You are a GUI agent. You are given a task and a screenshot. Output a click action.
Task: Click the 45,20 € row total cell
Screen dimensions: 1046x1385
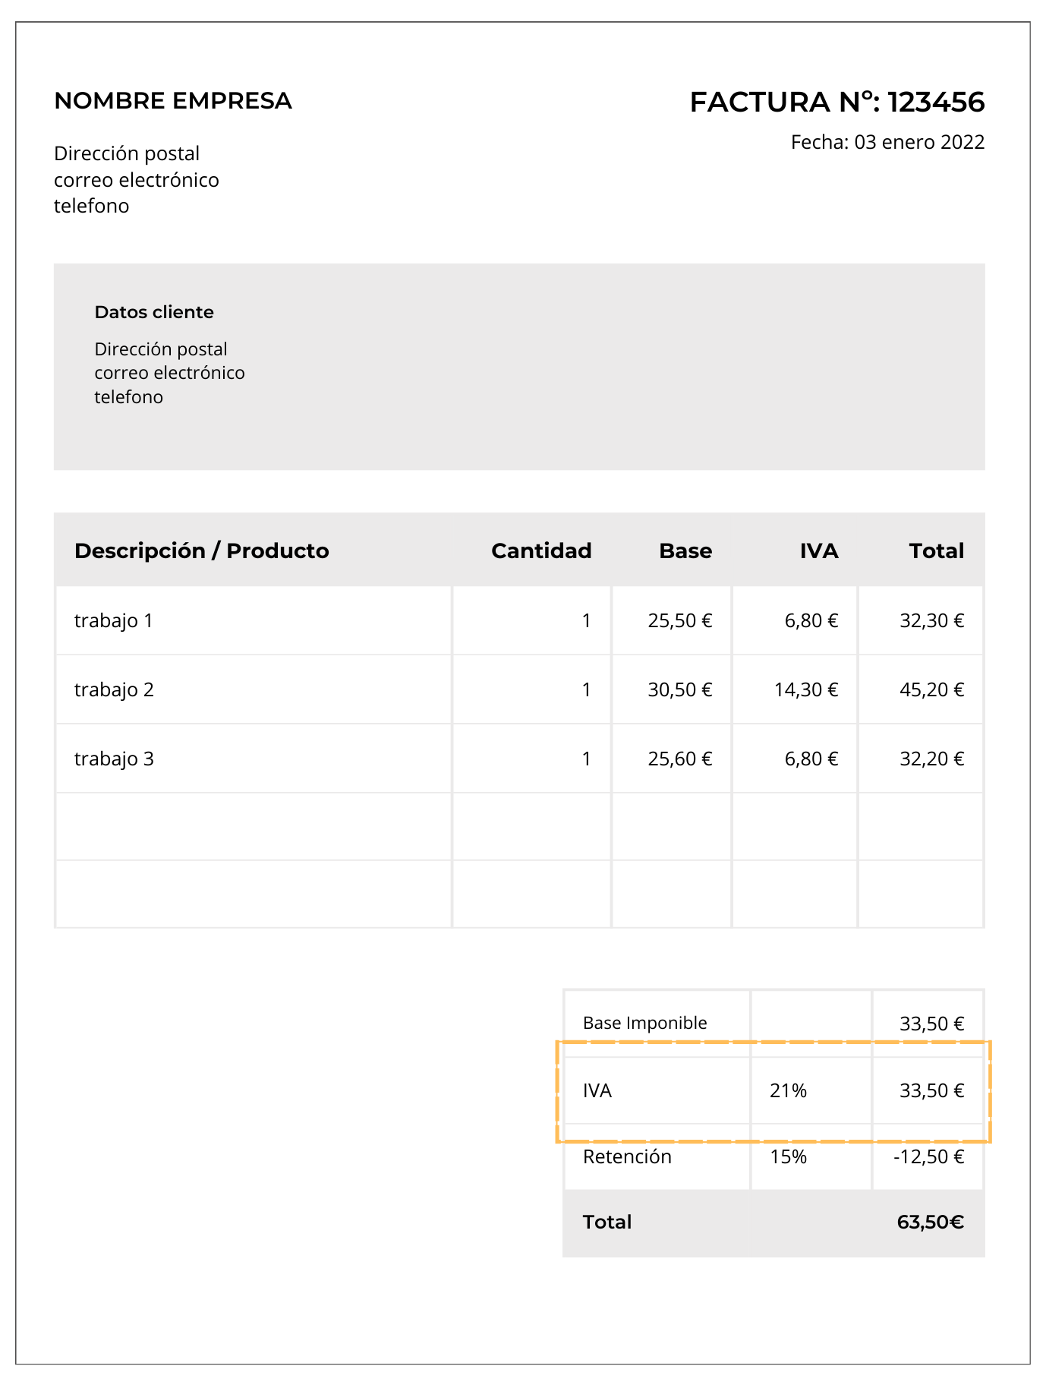pyautogui.click(x=931, y=690)
